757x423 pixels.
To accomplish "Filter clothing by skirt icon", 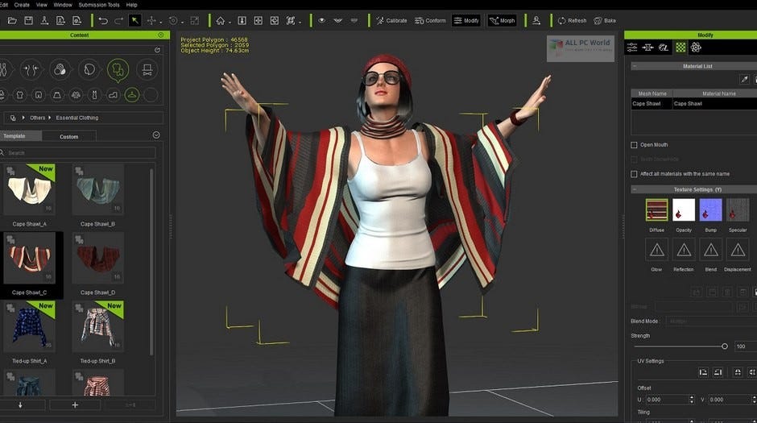I will click(57, 95).
